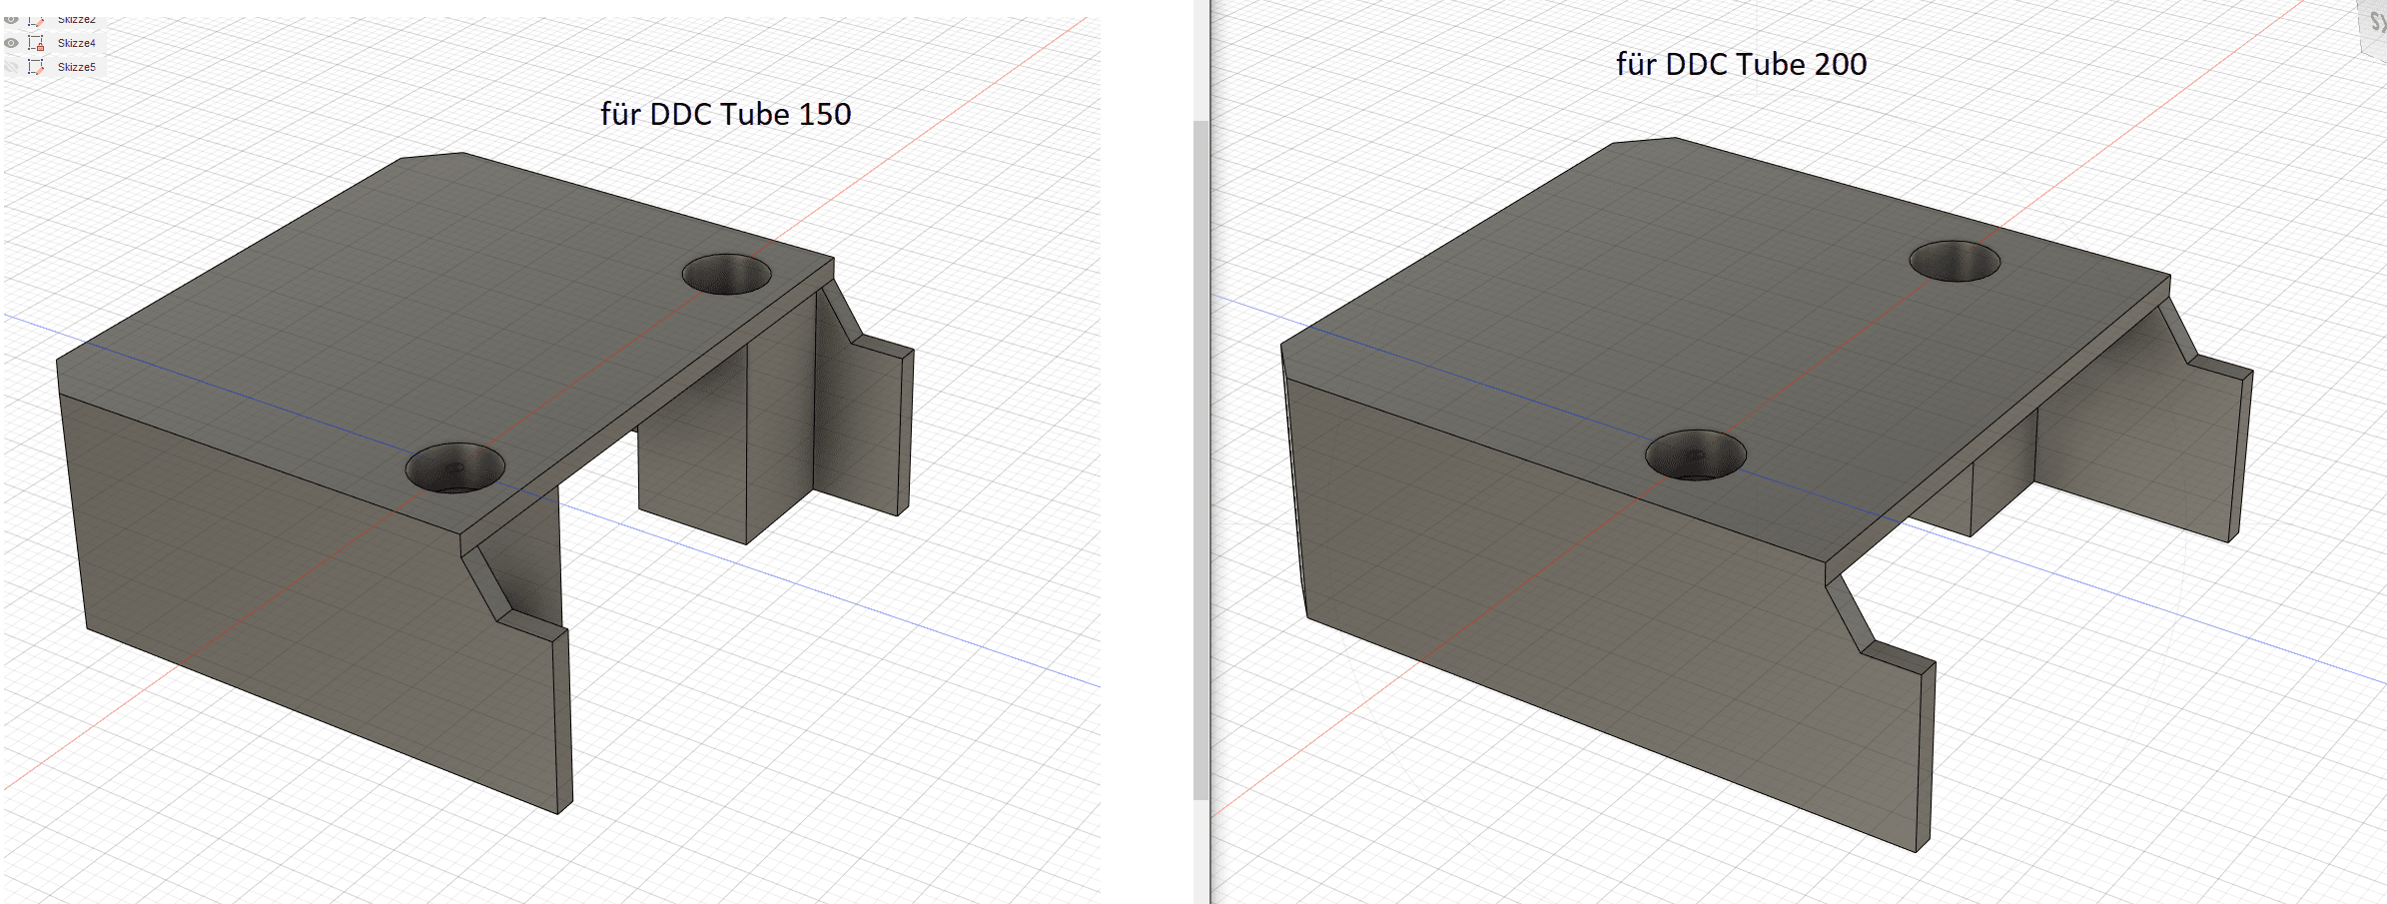Select the front countersunk hole on Tube 200 bracket
This screenshot has width=2387, height=904.
coord(1696,454)
